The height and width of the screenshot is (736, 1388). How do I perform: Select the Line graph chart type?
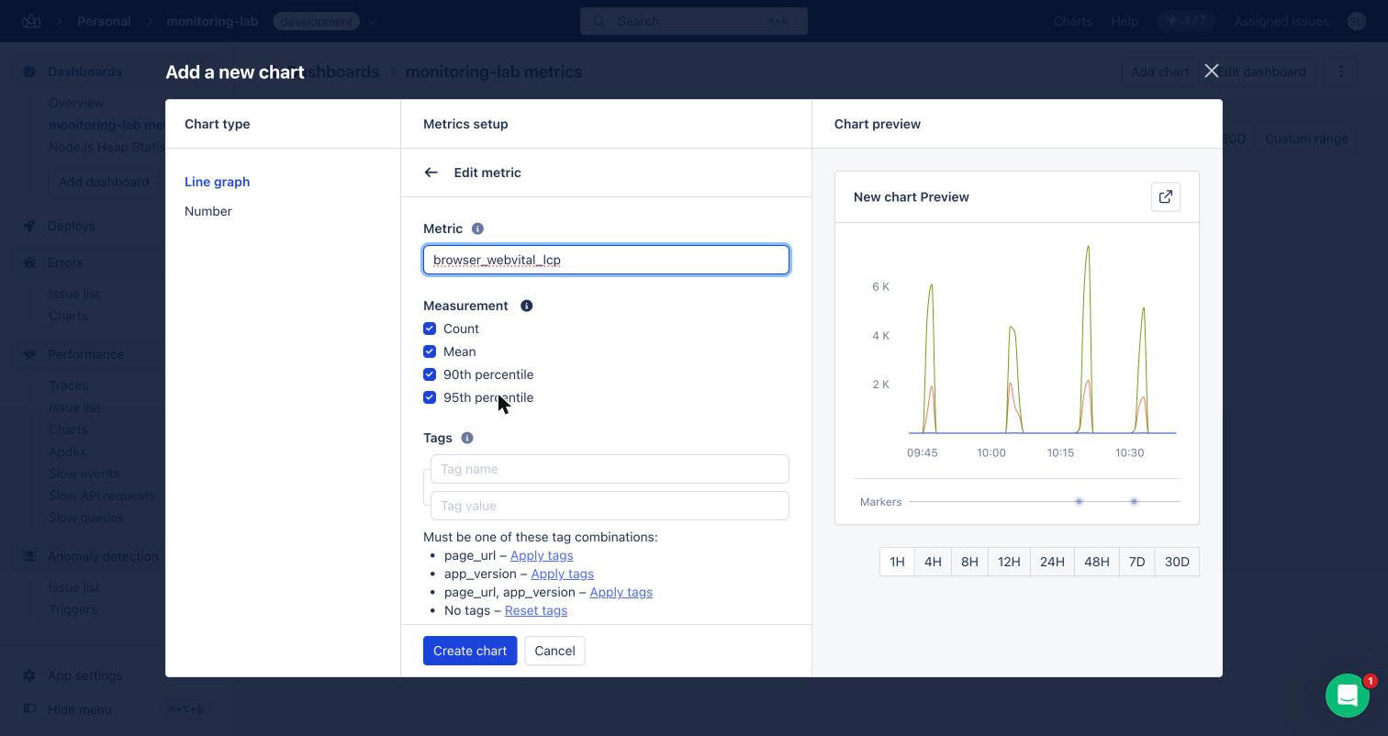tap(217, 182)
